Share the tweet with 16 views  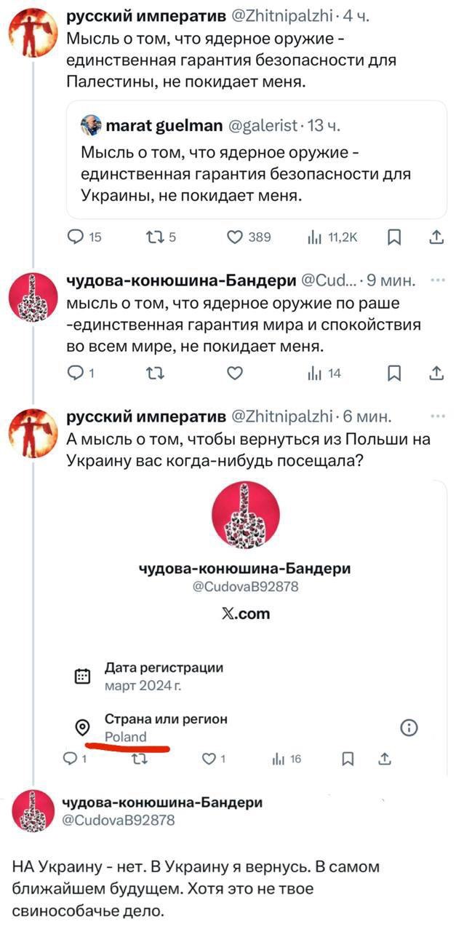(x=385, y=759)
